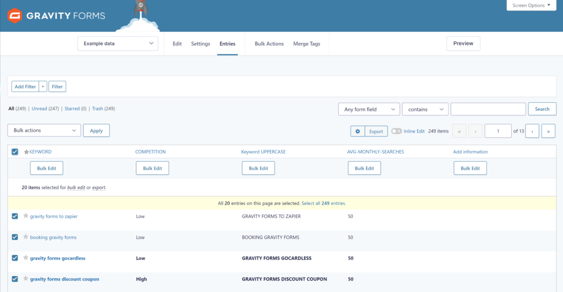Show Starred entries filter
The image size is (563, 292).
[x=72, y=108]
